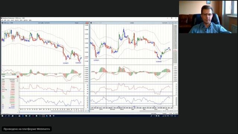Open the Format menu
The height and width of the screenshot is (134, 238).
click(17, 20)
